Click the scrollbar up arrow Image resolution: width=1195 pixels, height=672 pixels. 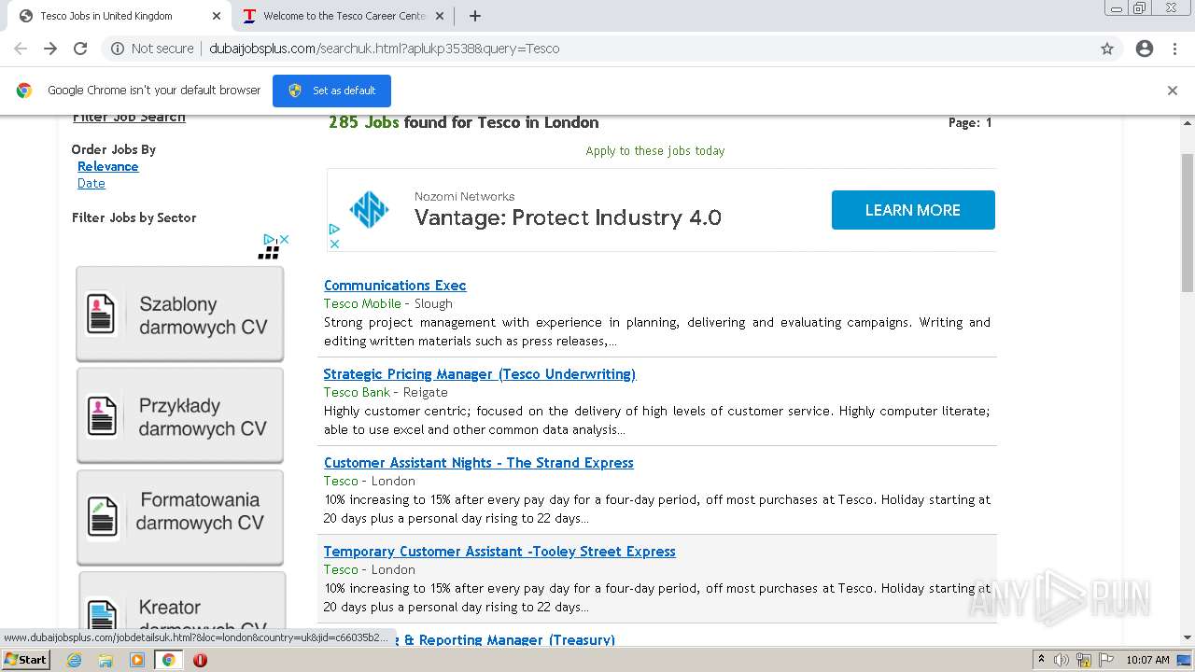(1187, 122)
